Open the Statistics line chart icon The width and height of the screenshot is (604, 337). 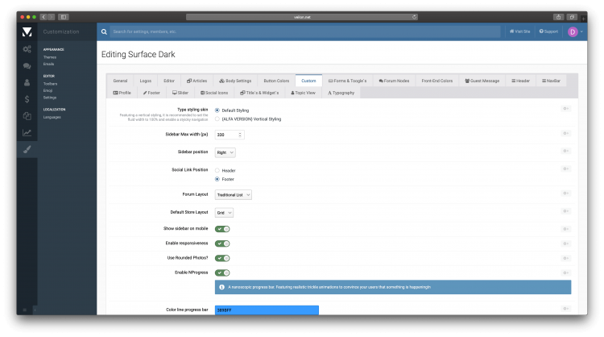[27, 133]
